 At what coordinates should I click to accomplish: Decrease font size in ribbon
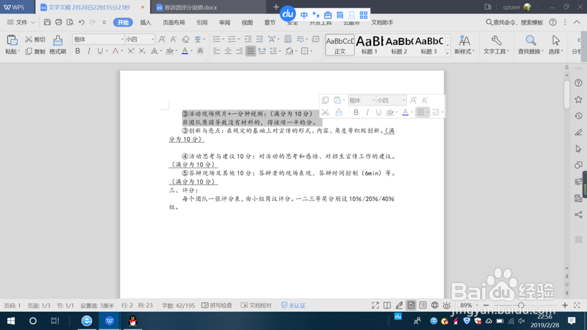point(173,39)
